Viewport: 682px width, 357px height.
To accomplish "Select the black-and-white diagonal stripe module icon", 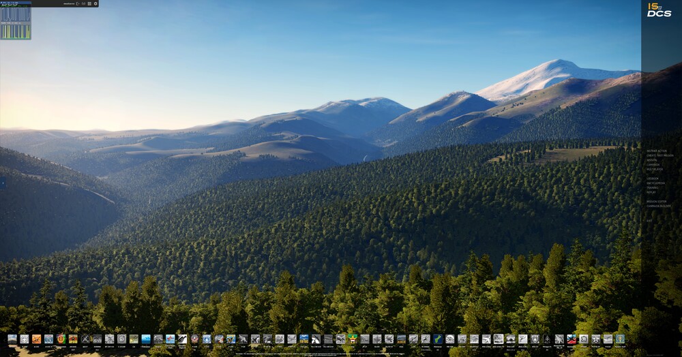I will pyautogui.click(x=182, y=339).
